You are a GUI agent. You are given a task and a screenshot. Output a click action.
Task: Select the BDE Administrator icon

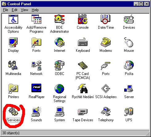(59, 19)
